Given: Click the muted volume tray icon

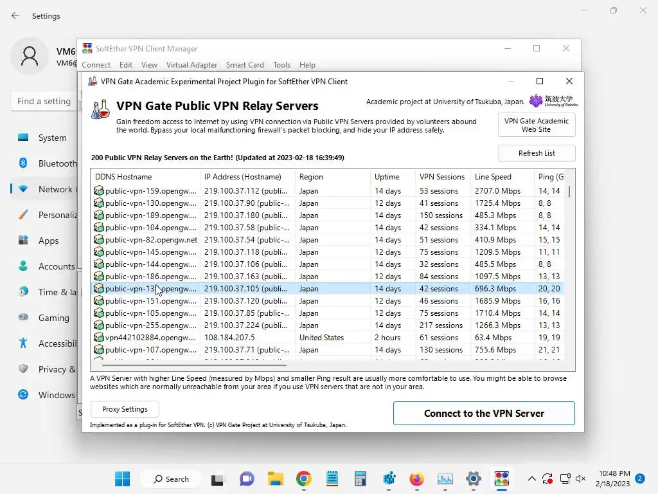Looking at the screenshot, I should [x=581, y=479].
